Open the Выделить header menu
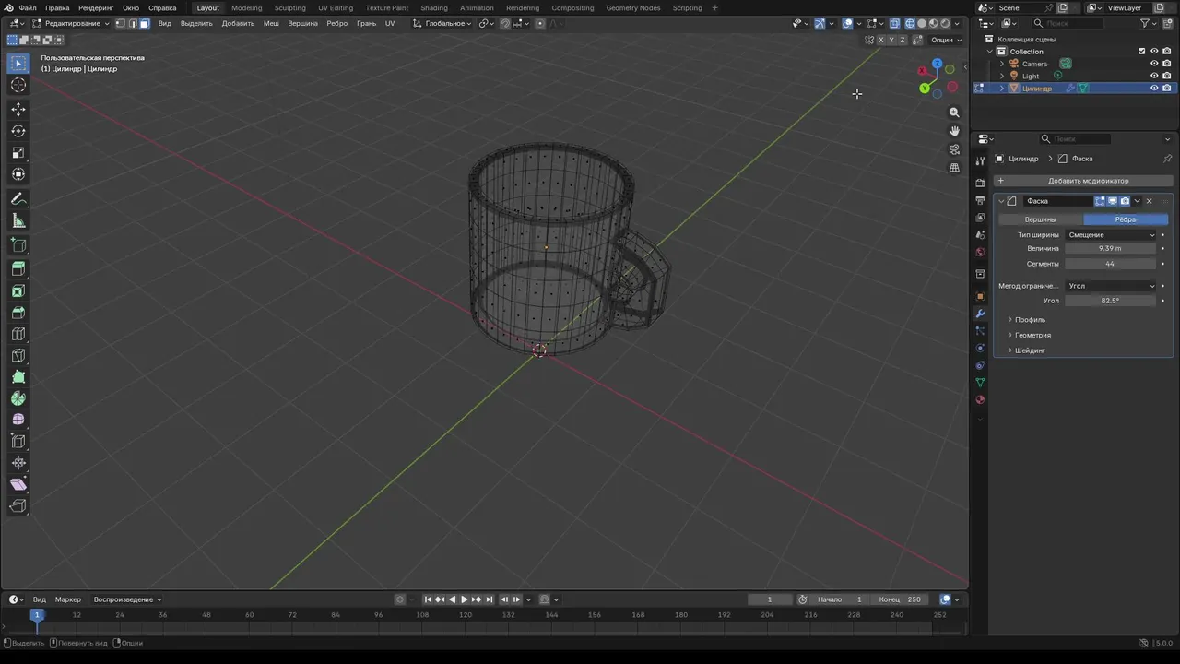The width and height of the screenshot is (1180, 664). tap(196, 23)
